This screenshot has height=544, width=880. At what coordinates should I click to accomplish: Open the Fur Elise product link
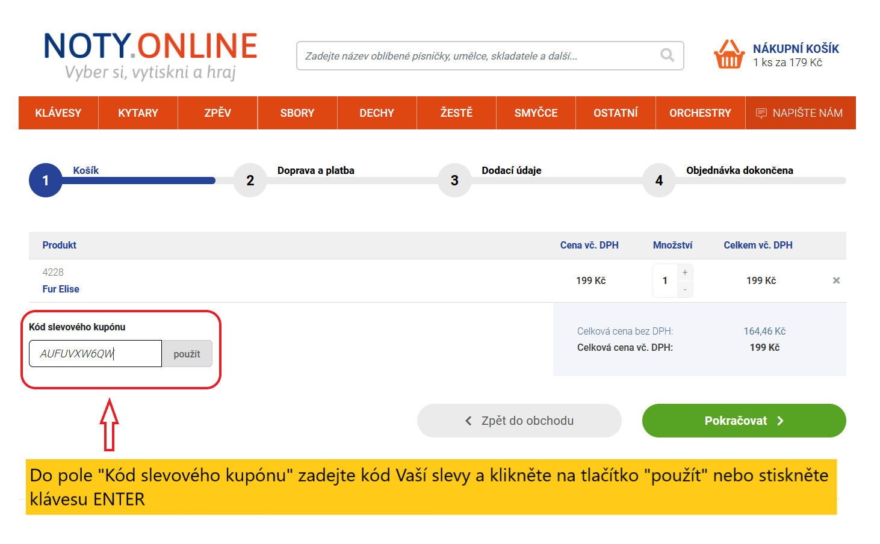[x=61, y=289]
